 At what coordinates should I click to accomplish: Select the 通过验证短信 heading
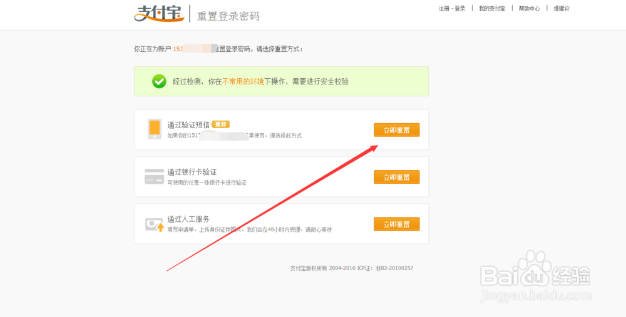188,125
